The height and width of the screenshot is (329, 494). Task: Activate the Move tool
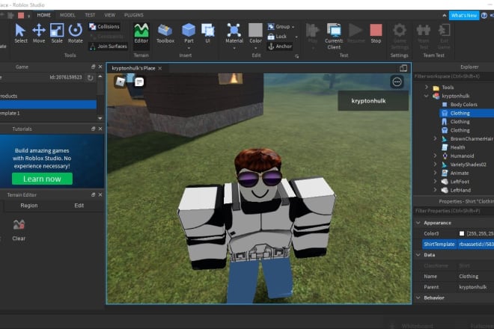[x=39, y=33]
